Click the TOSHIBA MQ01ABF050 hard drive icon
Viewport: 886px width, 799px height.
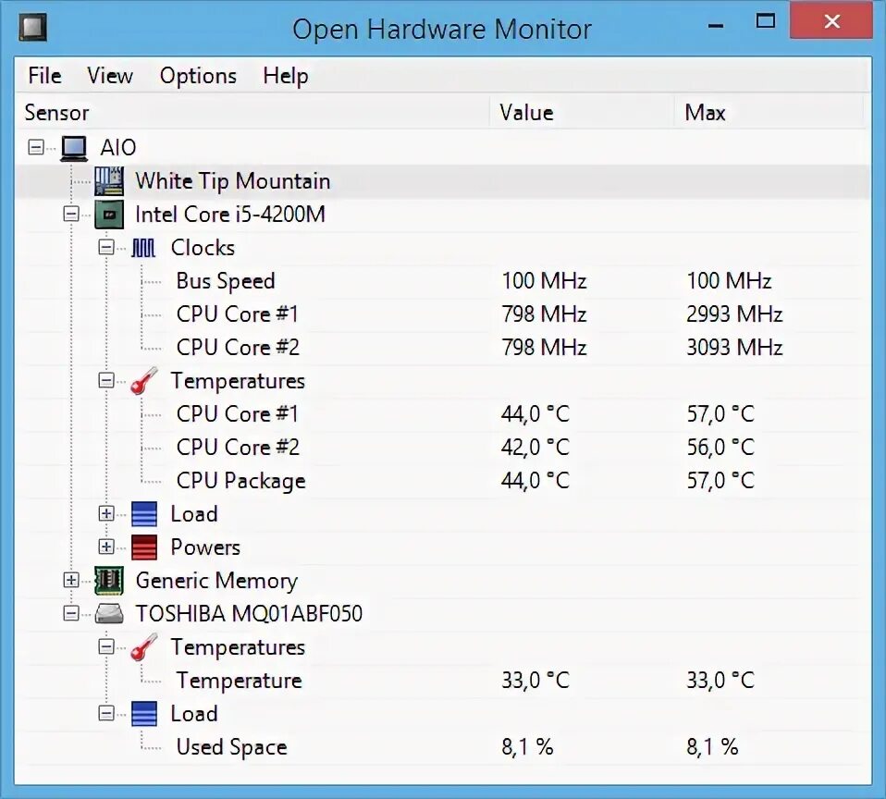tap(109, 614)
